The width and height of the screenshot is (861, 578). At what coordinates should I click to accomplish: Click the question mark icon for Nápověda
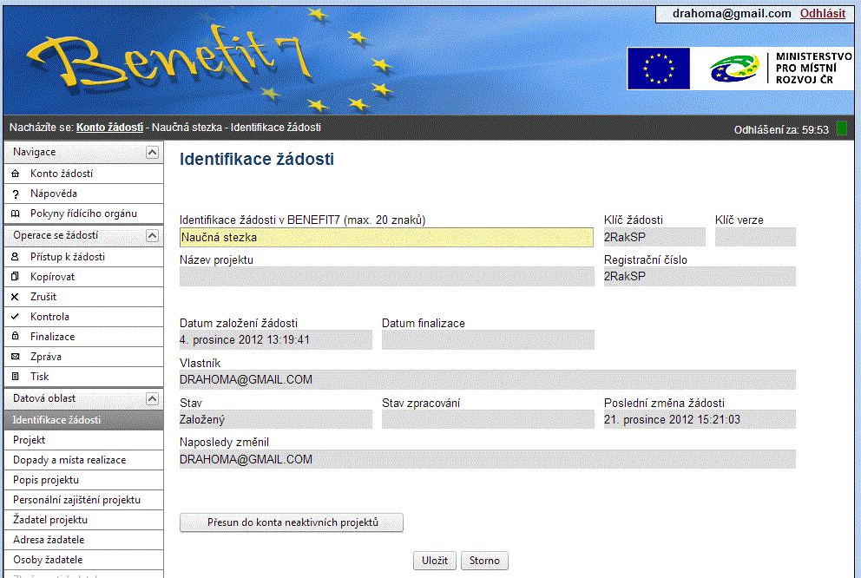point(16,194)
